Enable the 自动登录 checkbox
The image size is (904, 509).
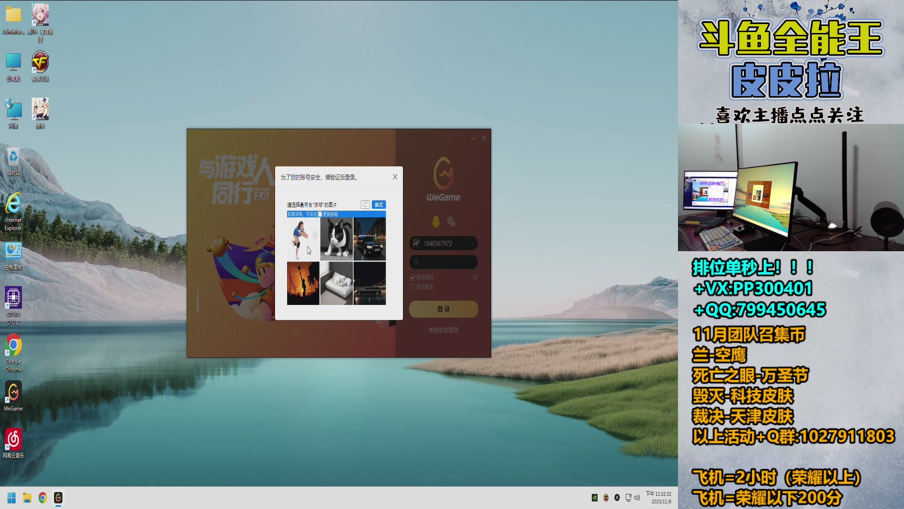[412, 287]
